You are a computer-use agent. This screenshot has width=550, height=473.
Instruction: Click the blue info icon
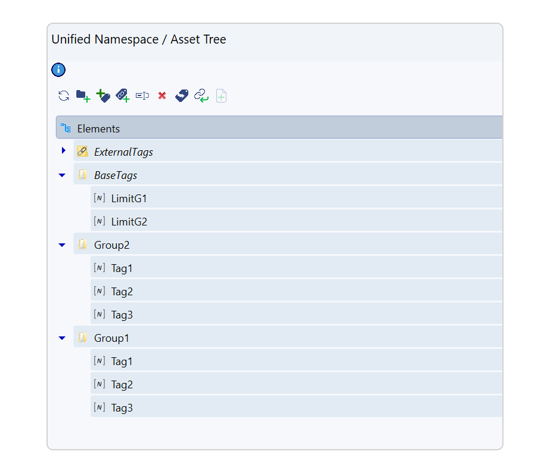pyautogui.click(x=58, y=70)
